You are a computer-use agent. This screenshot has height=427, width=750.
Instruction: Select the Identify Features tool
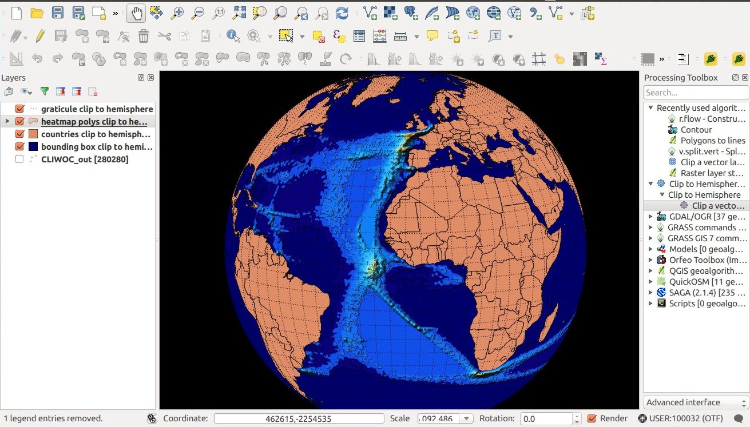(x=232, y=36)
